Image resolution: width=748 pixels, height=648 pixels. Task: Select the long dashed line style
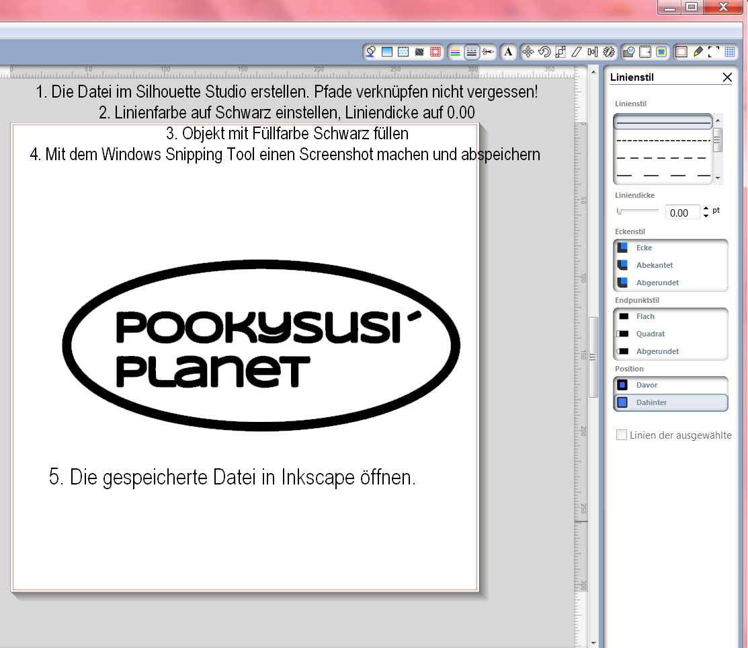pos(663,176)
